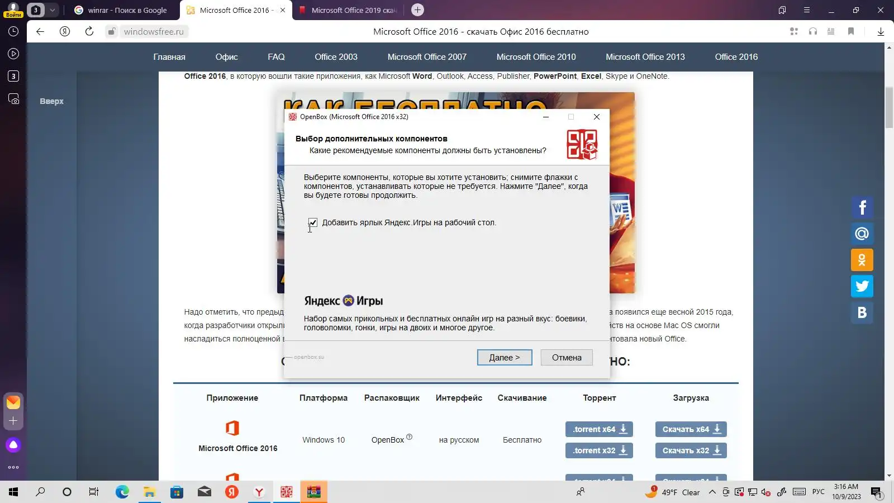This screenshot has width=894, height=503.
Task: Share the page via the Twitter icon
Action: coord(862,286)
